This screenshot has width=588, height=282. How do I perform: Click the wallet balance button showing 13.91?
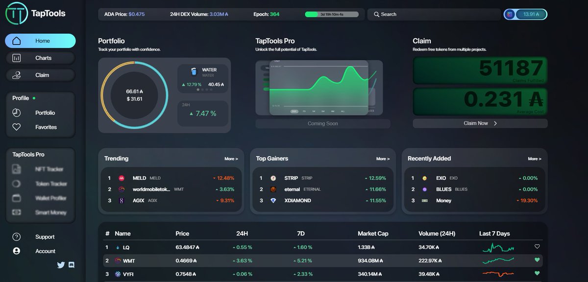pos(525,14)
